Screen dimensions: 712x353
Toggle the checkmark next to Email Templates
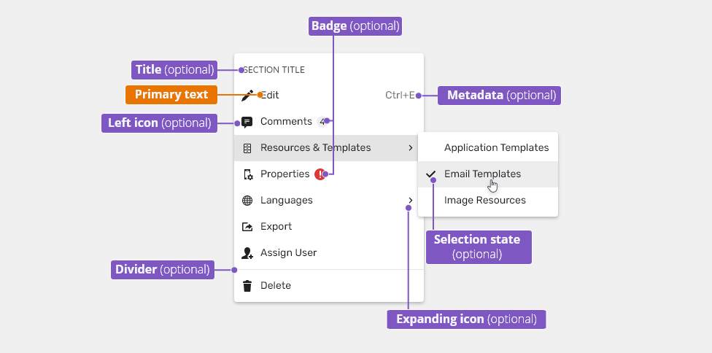430,174
